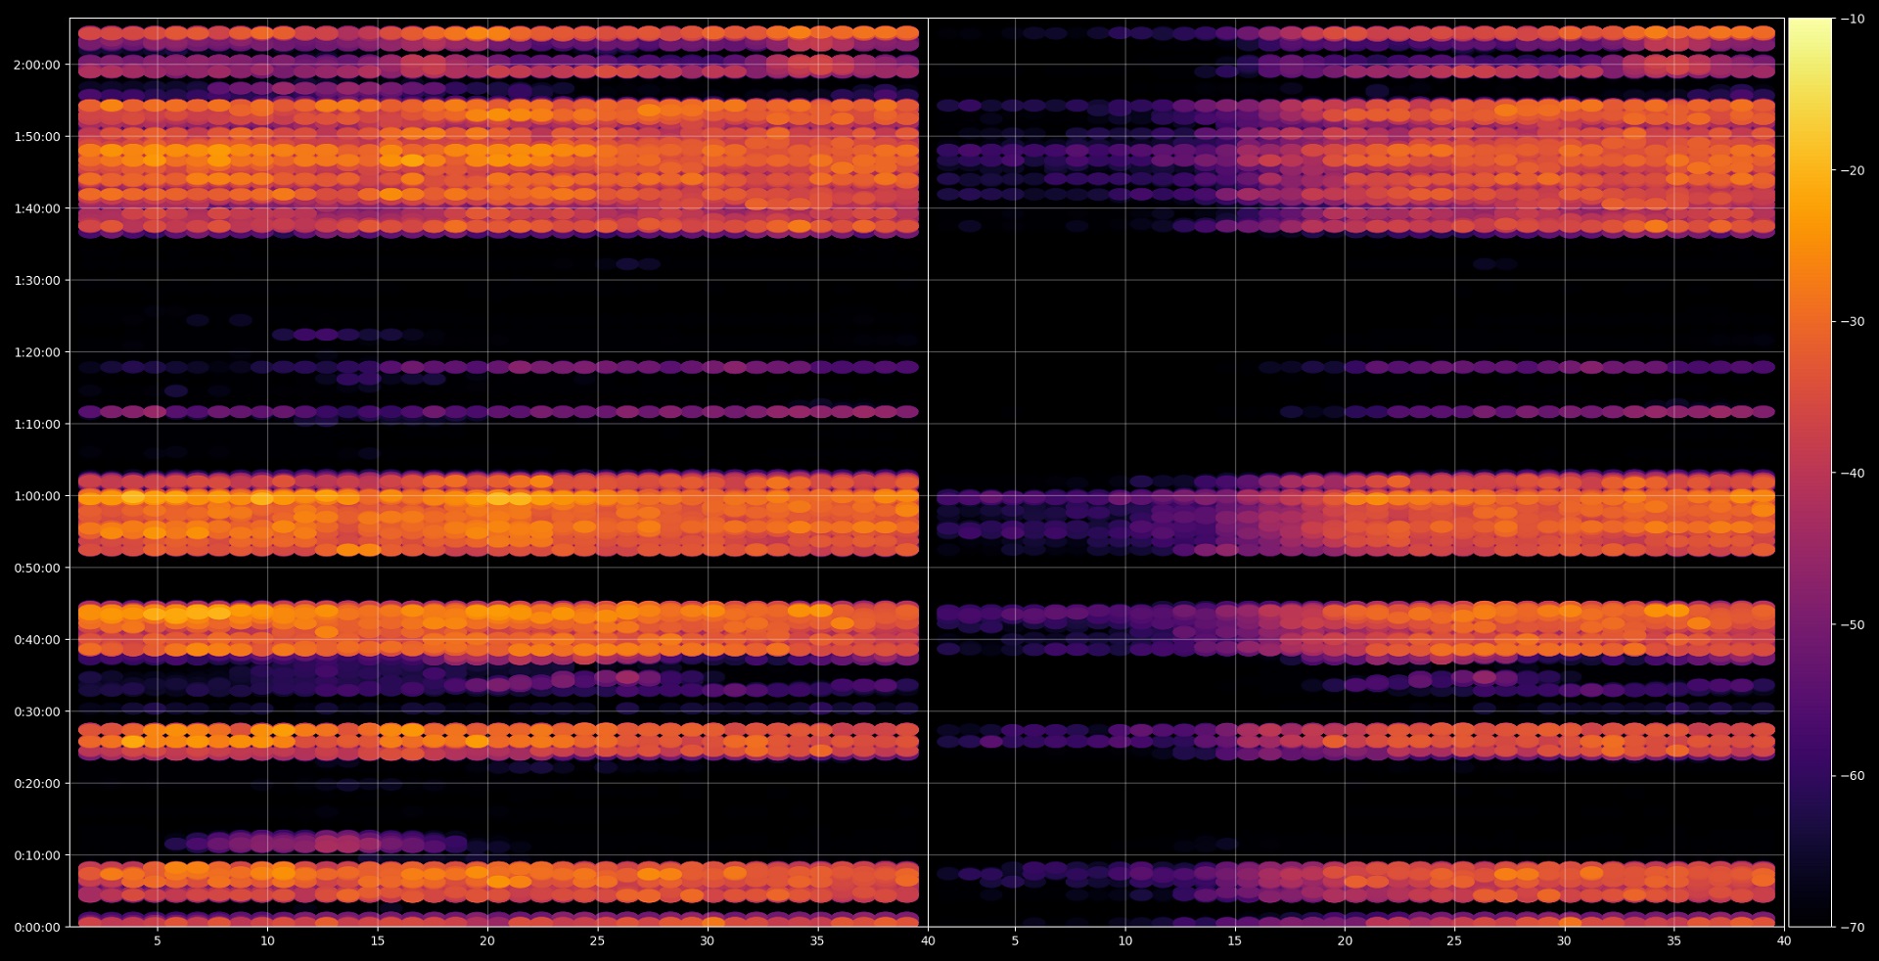Click the 2:00:00 y-axis tick label
The width and height of the screenshot is (1879, 961).
37,65
